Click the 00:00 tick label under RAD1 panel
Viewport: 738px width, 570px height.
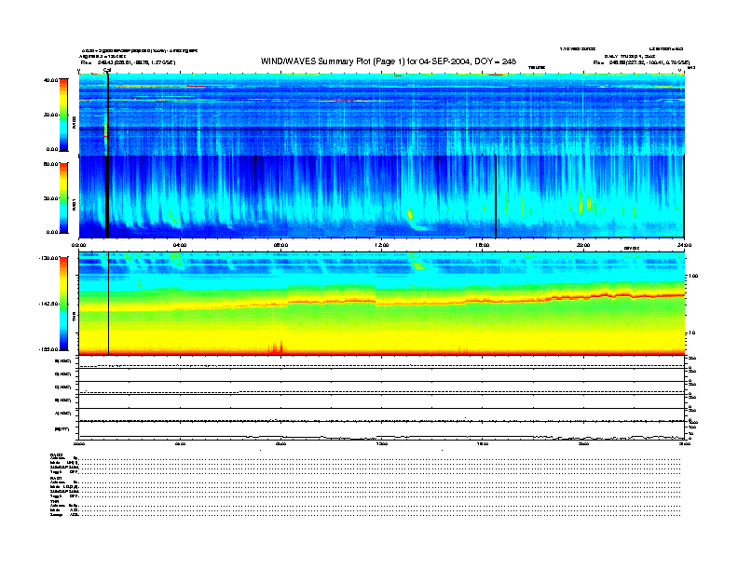pos(79,245)
